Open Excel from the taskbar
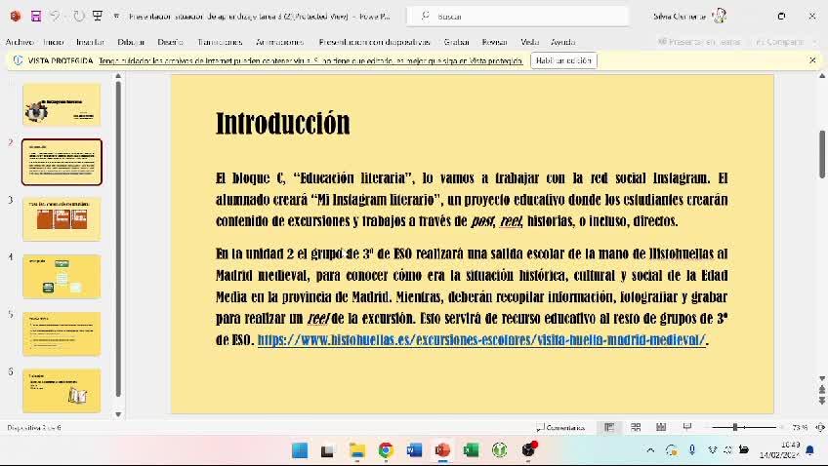 471,450
